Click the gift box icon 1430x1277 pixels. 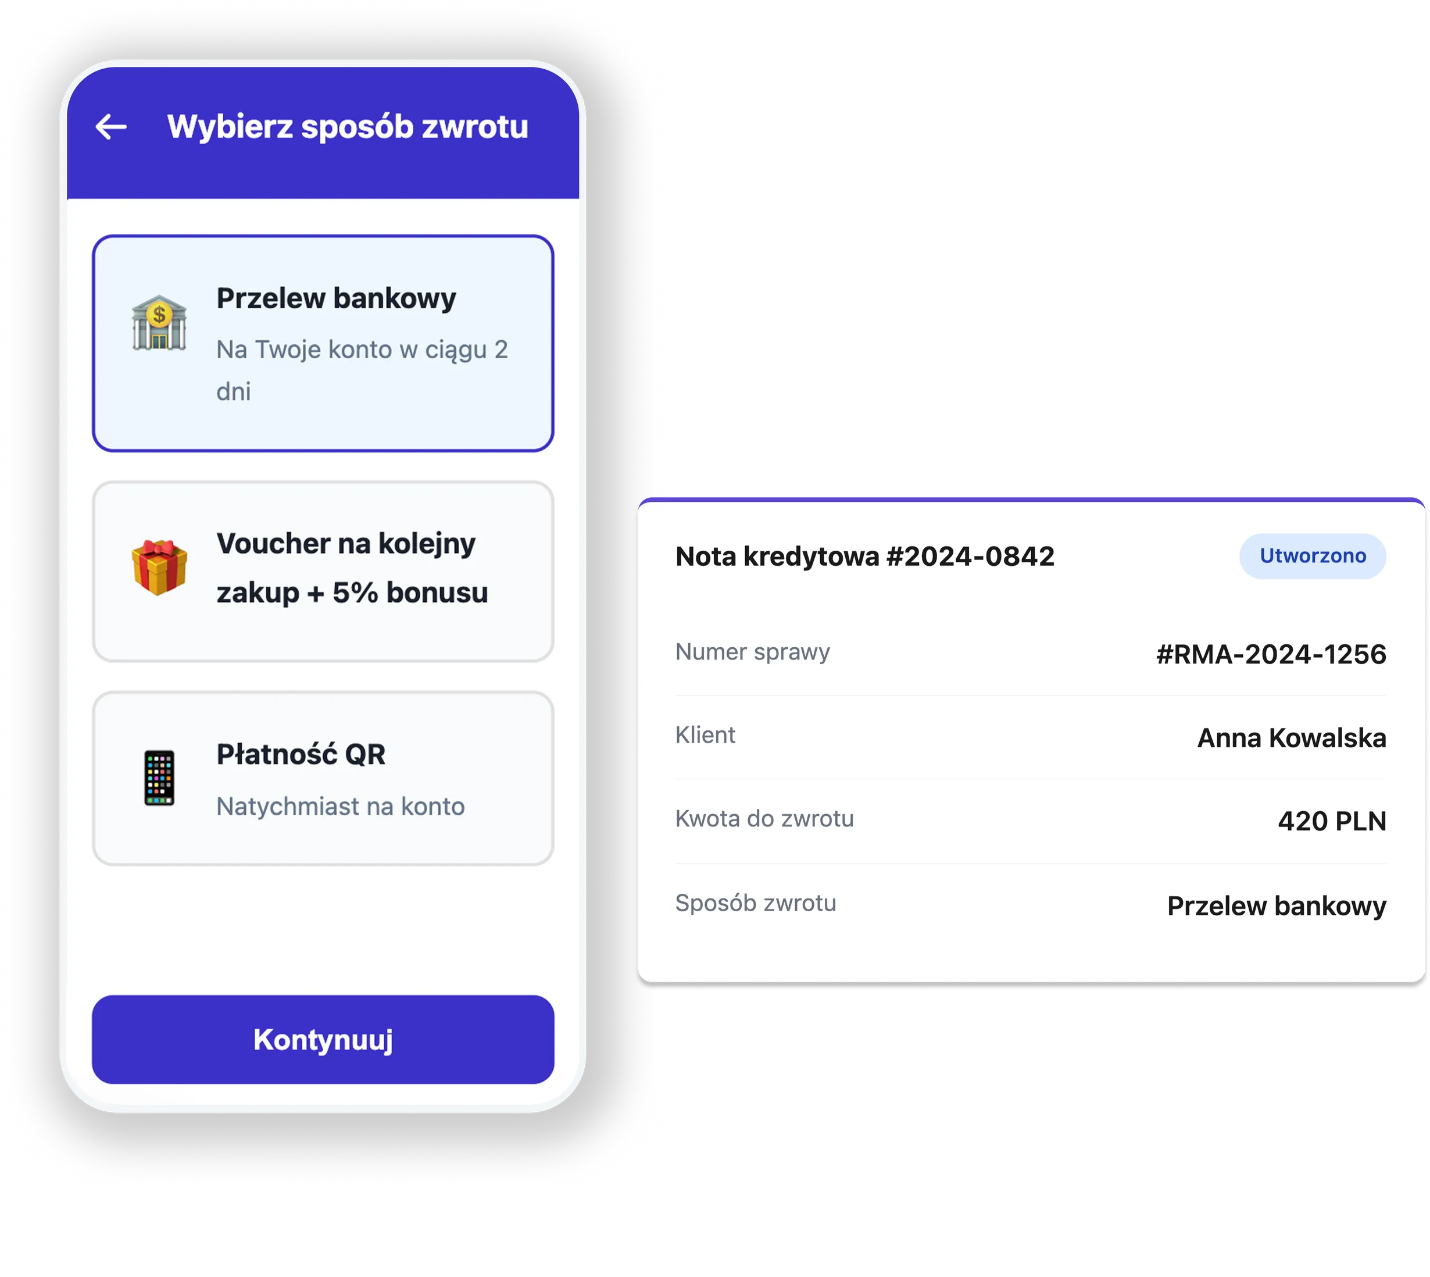point(159,567)
